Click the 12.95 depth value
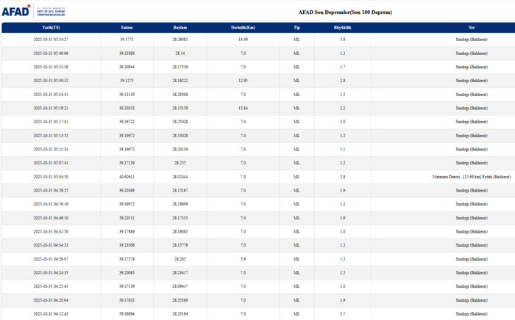Image resolution: width=515 pixels, height=320 pixels. tap(242, 81)
